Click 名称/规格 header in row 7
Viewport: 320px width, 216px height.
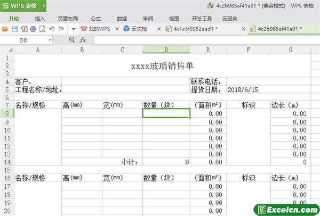(38, 105)
